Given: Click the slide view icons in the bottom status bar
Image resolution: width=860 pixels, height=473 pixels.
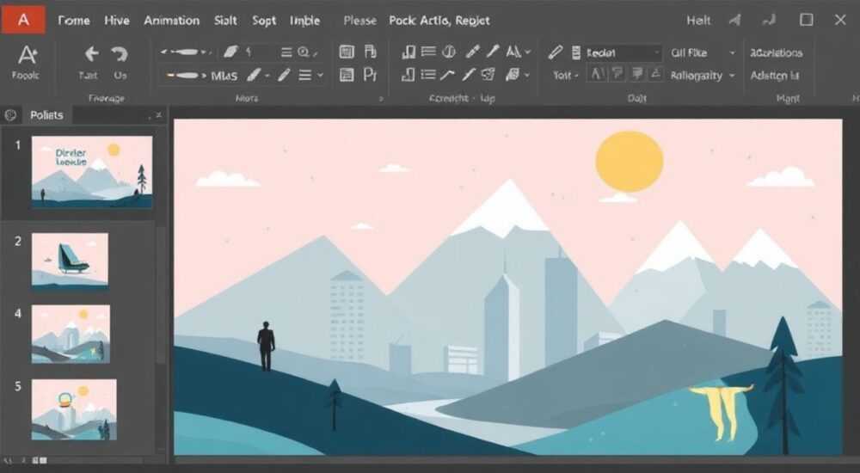Looking at the screenshot, I should (x=39, y=460).
